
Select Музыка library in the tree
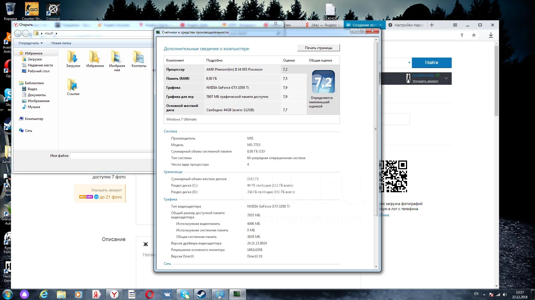pos(34,107)
